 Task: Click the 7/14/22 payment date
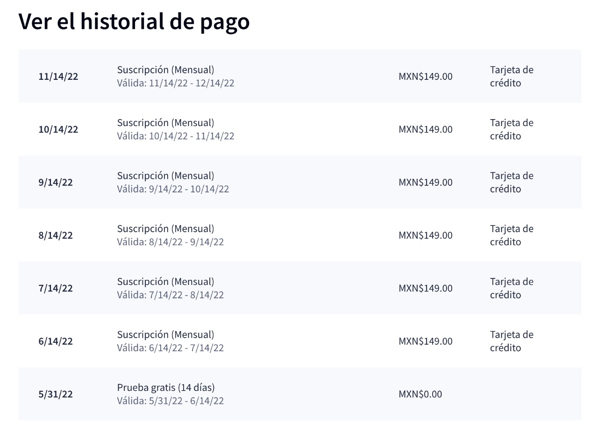[x=56, y=288]
